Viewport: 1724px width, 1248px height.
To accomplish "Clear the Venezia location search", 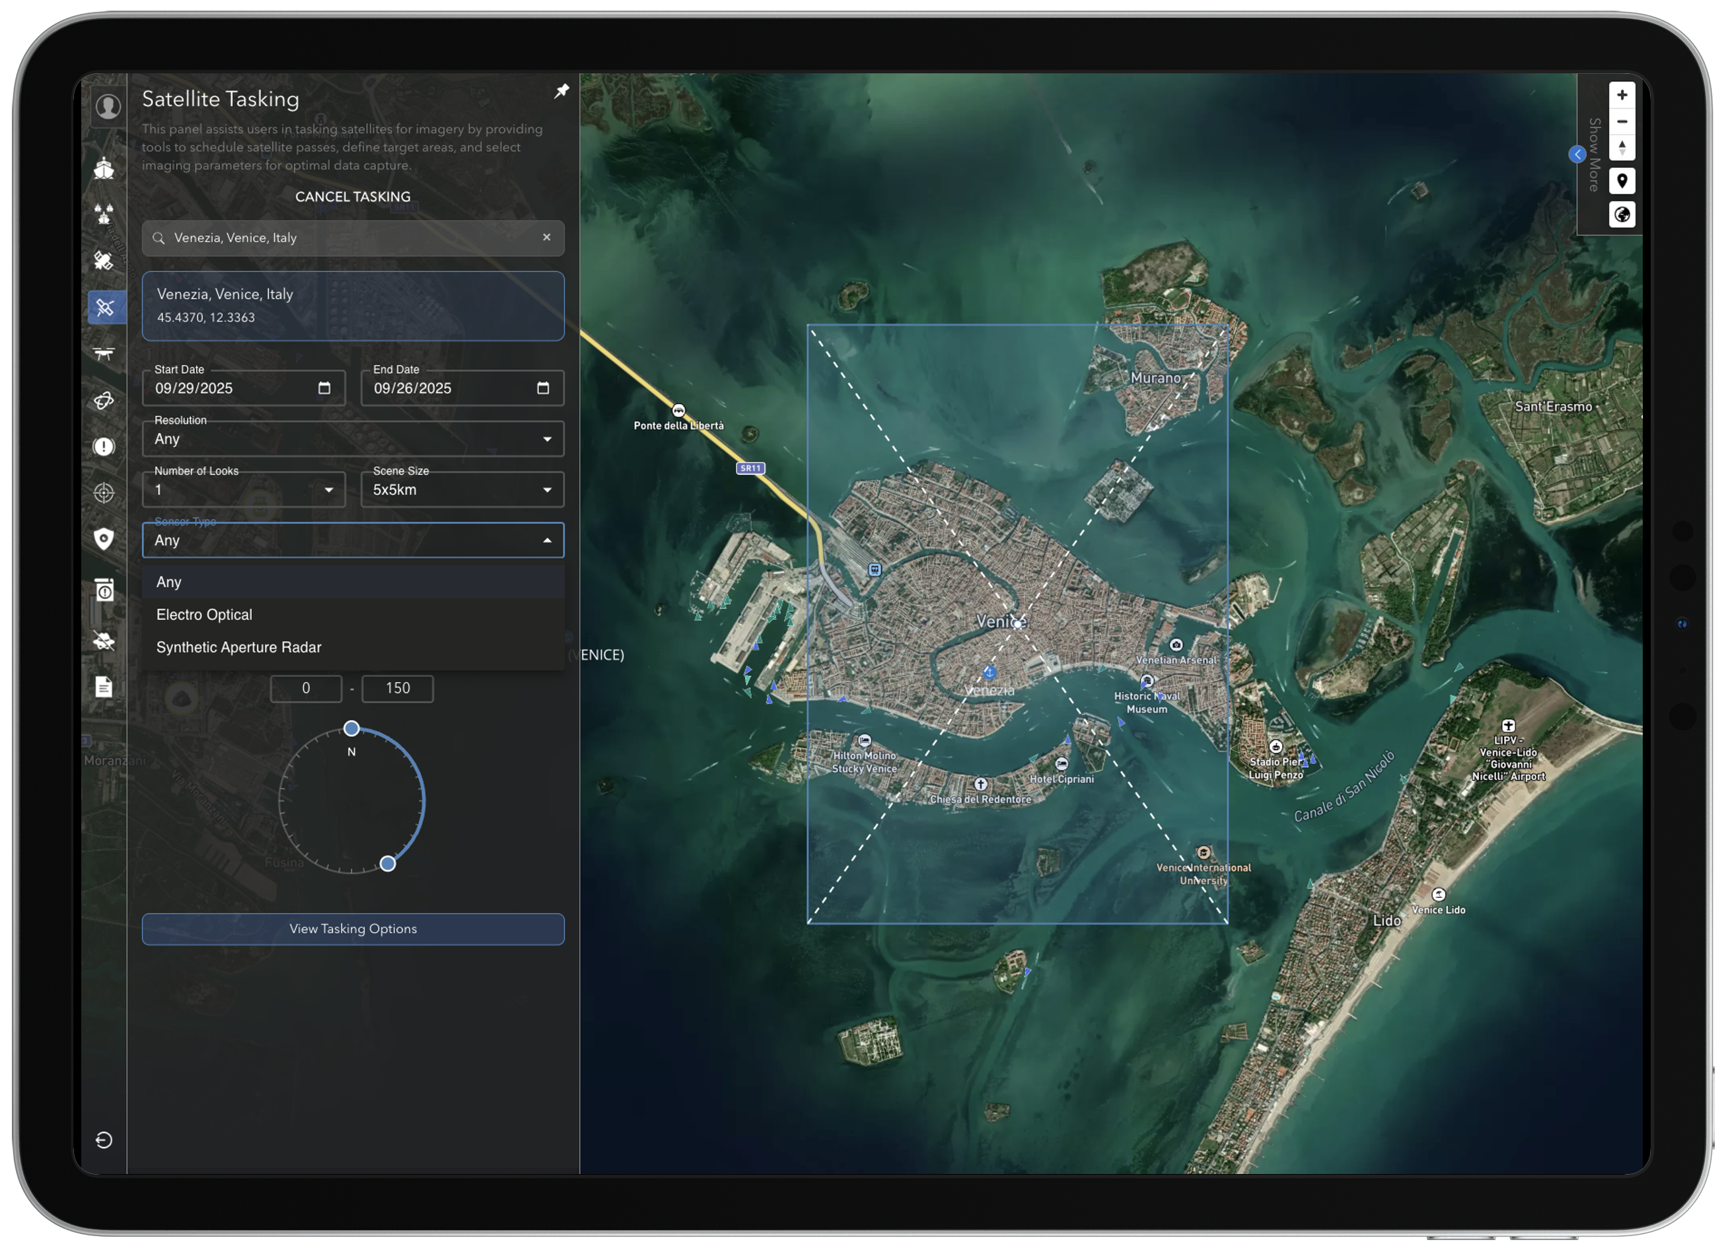I will (x=546, y=238).
